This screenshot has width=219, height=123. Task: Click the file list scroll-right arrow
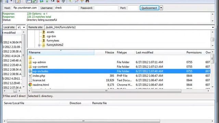tap(208, 91)
